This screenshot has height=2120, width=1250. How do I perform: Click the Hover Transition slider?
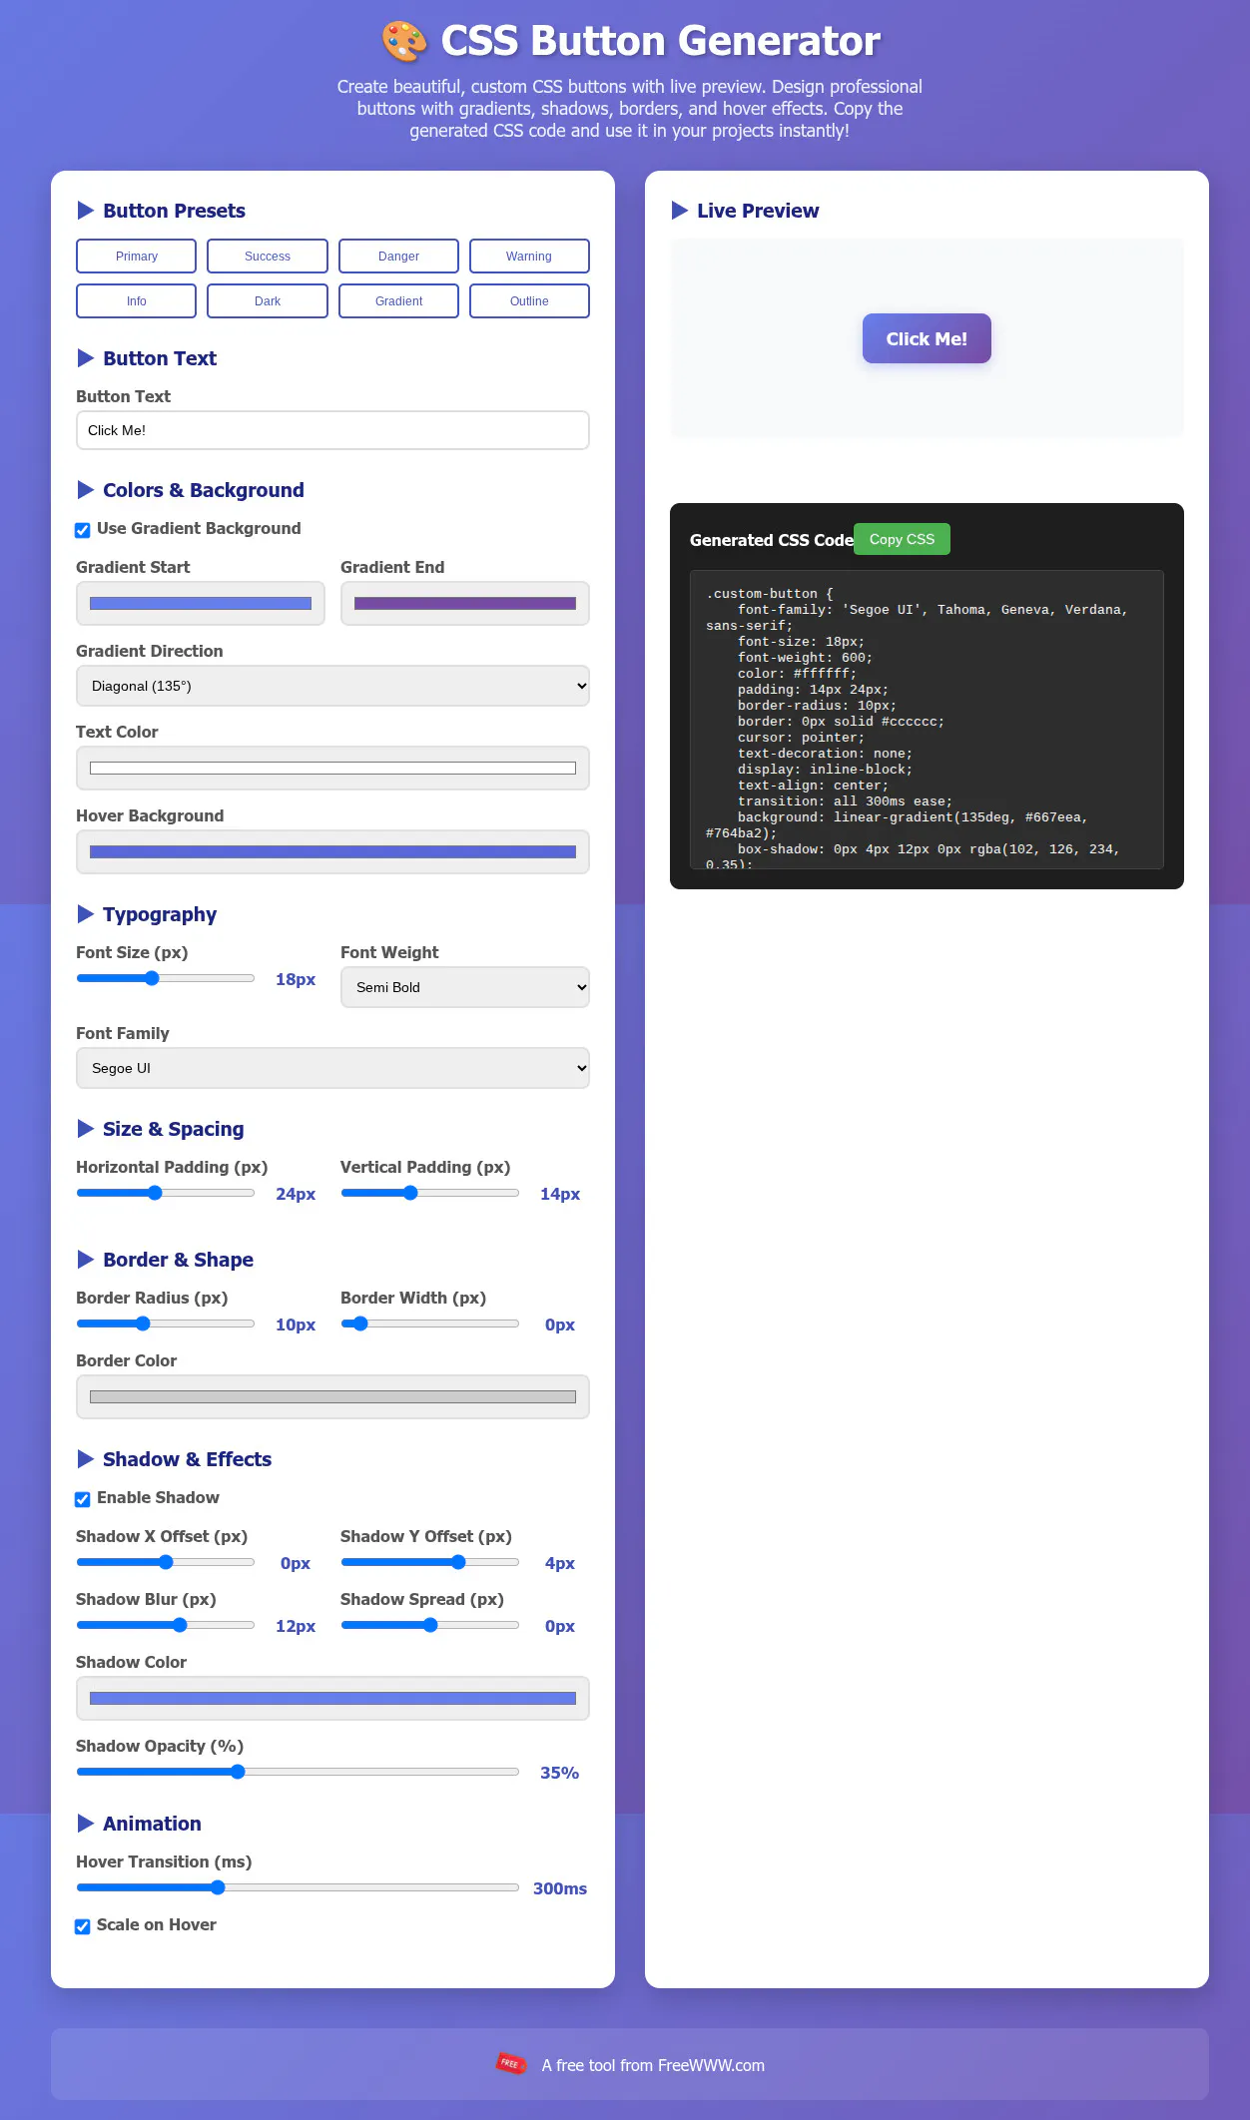pyautogui.click(x=298, y=1887)
